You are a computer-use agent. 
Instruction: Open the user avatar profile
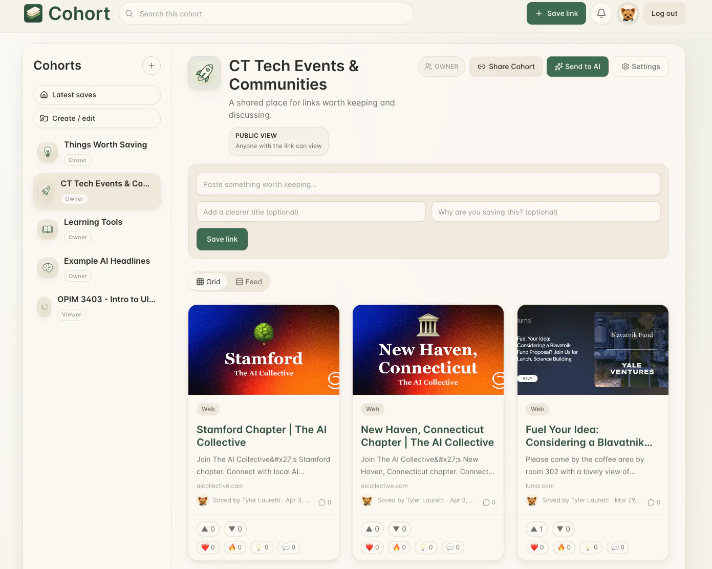628,13
